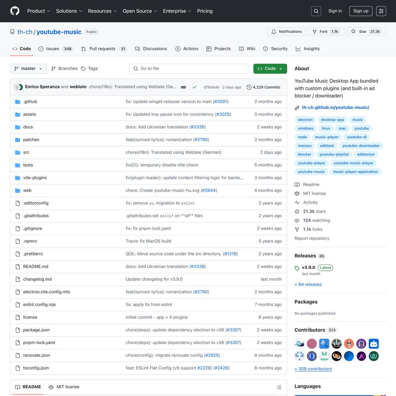Click the v3.9.0 release tag icon
The width and height of the screenshot is (396, 396).
tap(297, 268)
